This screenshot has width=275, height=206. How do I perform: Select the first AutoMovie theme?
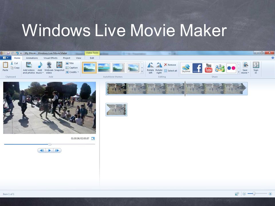pos(89,68)
